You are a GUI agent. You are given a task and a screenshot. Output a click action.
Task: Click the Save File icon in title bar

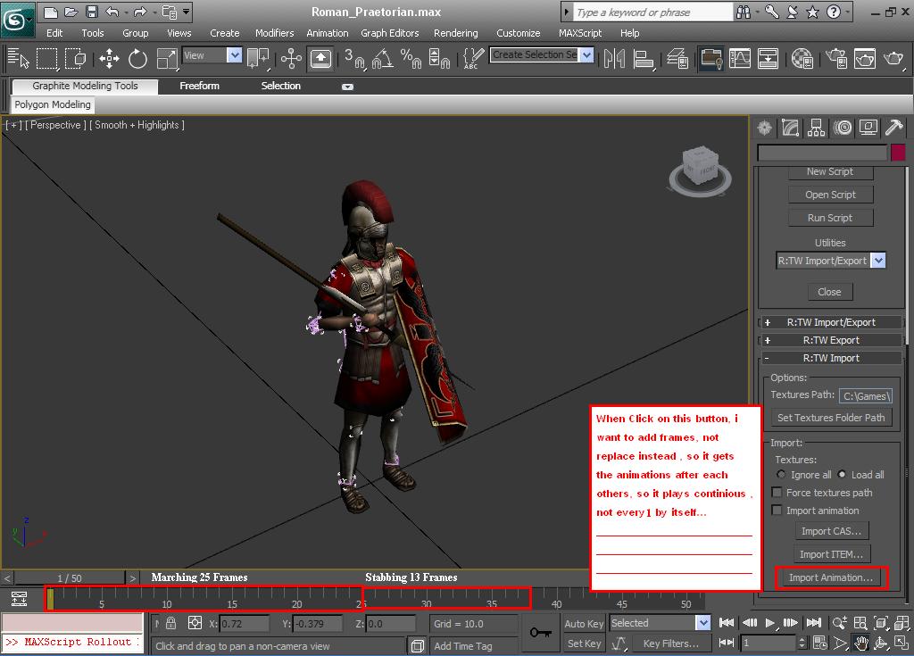pyautogui.click(x=92, y=12)
